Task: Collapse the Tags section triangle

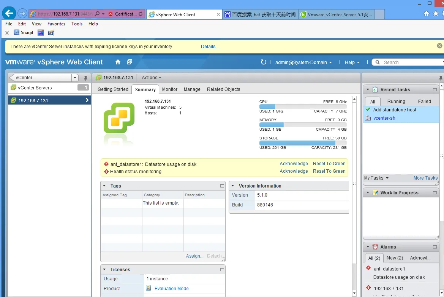Action: (x=104, y=186)
